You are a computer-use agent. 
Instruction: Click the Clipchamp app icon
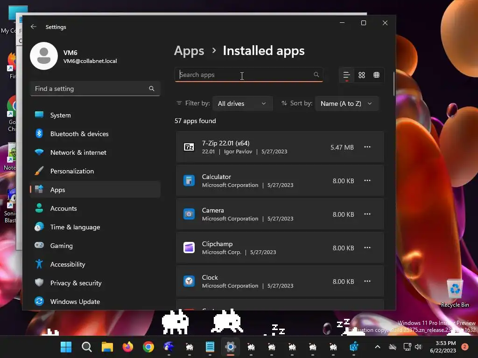pos(189,248)
